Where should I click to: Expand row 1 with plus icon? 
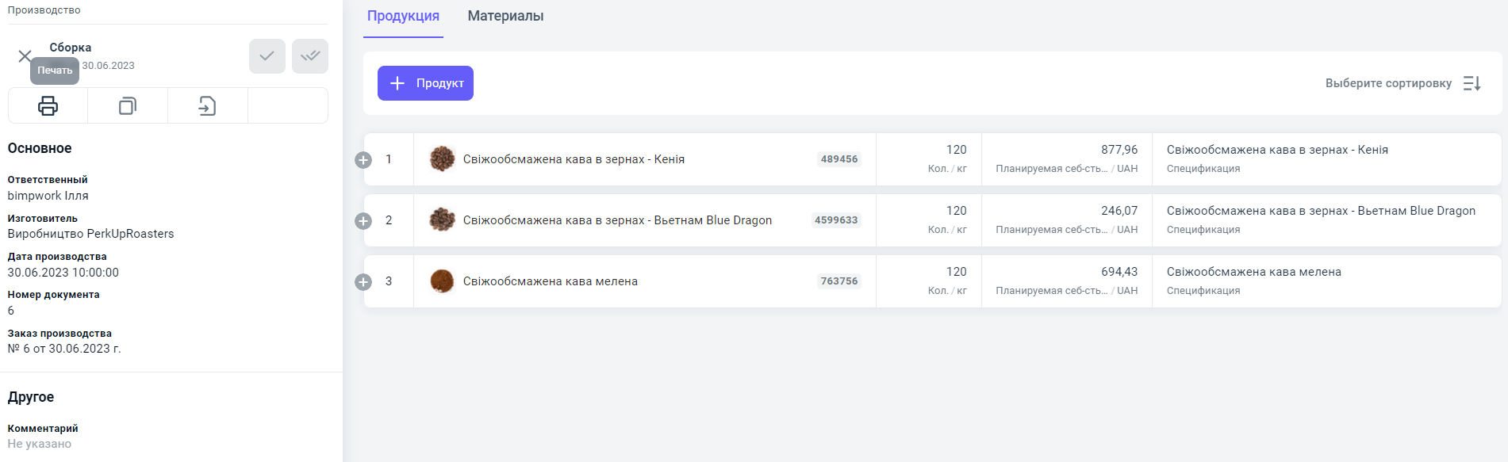tap(363, 160)
